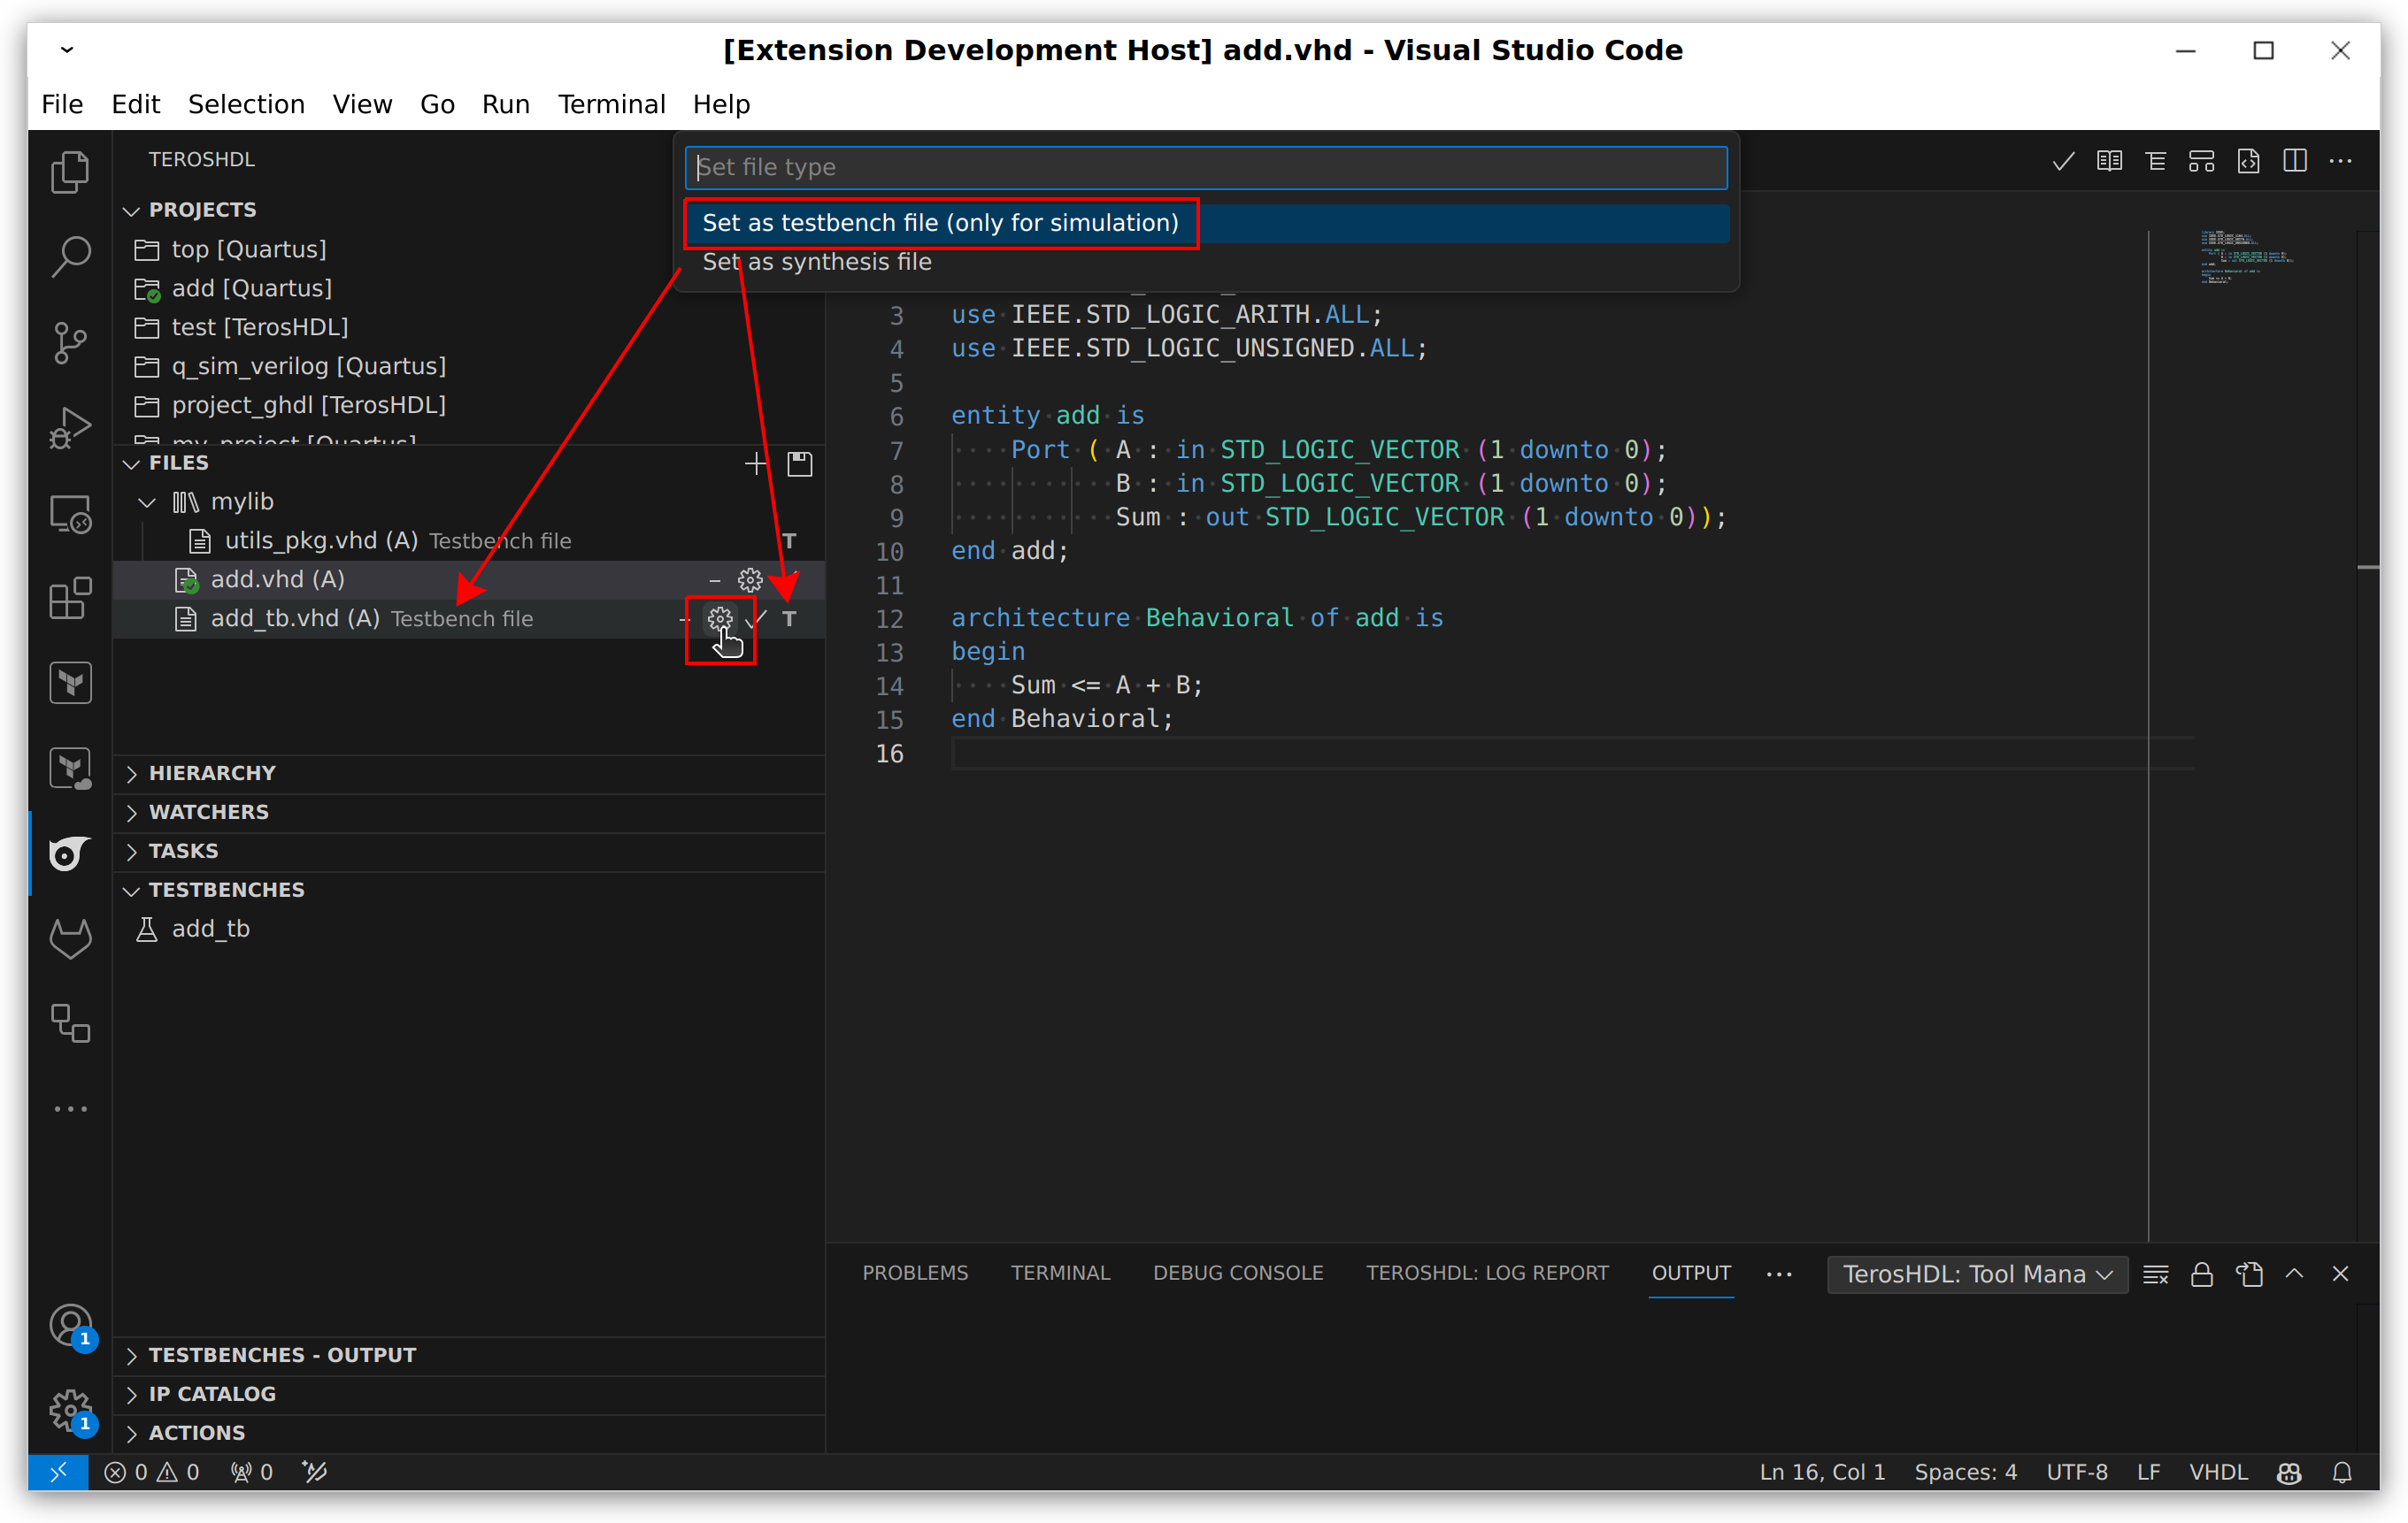The height and width of the screenshot is (1523, 2408).
Task: Click the Set file type input field
Action: click(1206, 167)
